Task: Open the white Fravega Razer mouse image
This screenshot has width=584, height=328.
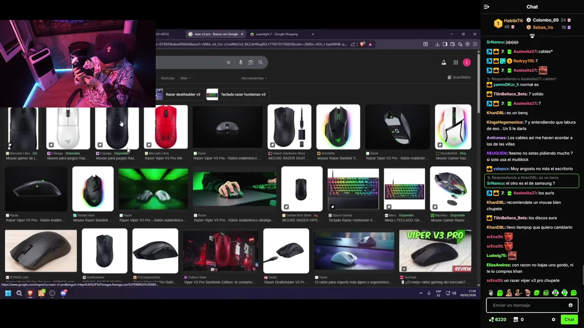Action: coord(68,128)
